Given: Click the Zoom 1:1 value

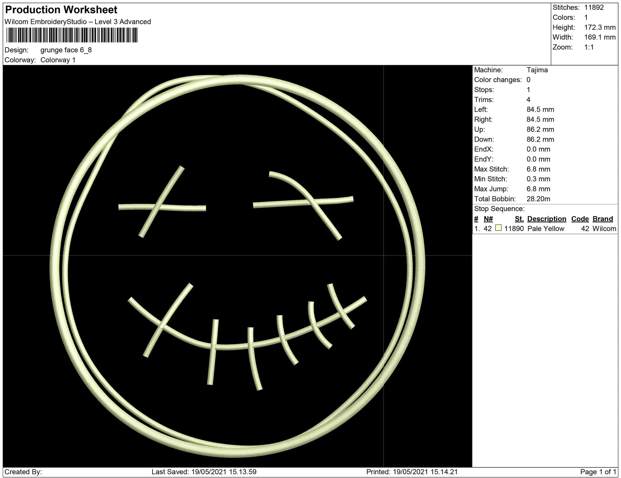Looking at the screenshot, I should click(589, 47).
